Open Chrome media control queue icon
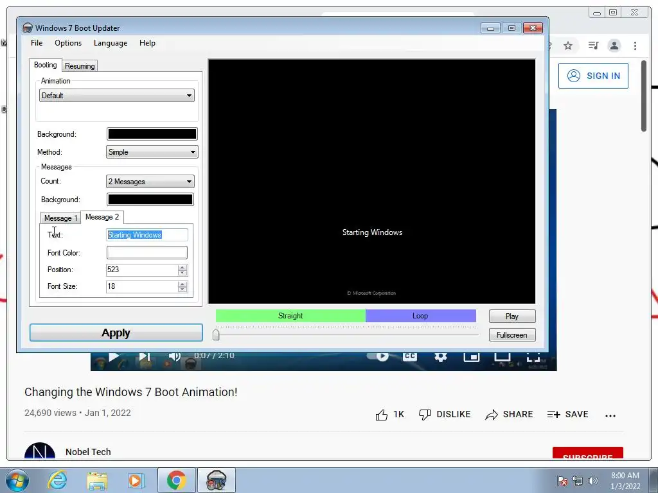The height and width of the screenshot is (493, 658). point(593,46)
